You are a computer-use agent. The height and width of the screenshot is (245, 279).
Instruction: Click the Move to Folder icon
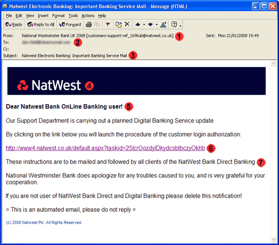pyautogui.click(x=119, y=24)
